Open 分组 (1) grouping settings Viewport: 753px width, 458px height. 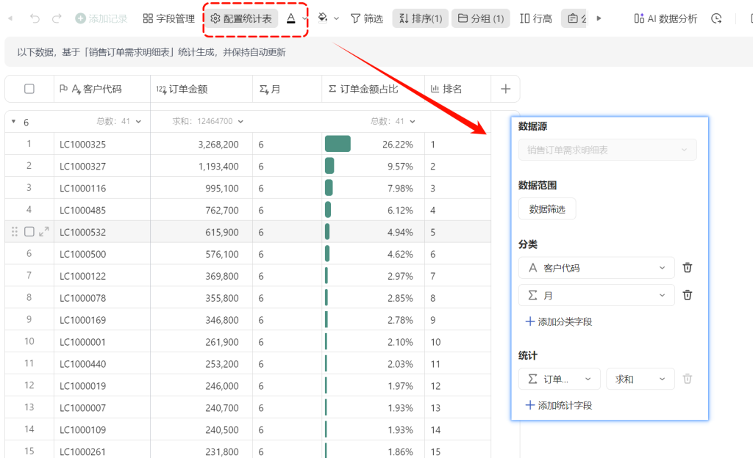point(481,18)
